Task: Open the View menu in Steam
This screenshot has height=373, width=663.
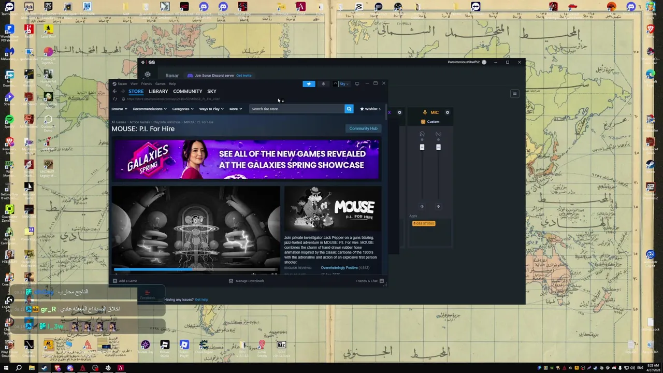Action: click(x=134, y=83)
